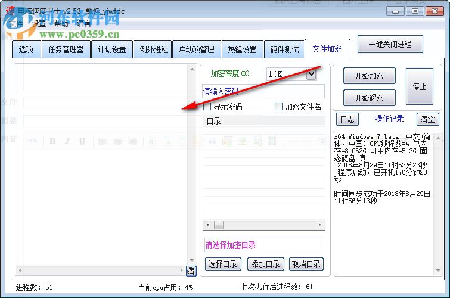Image resolution: width=450 pixels, height=298 pixels.
Task: Click the directory list horizontal scrollbar thumb
Action: coord(219,225)
